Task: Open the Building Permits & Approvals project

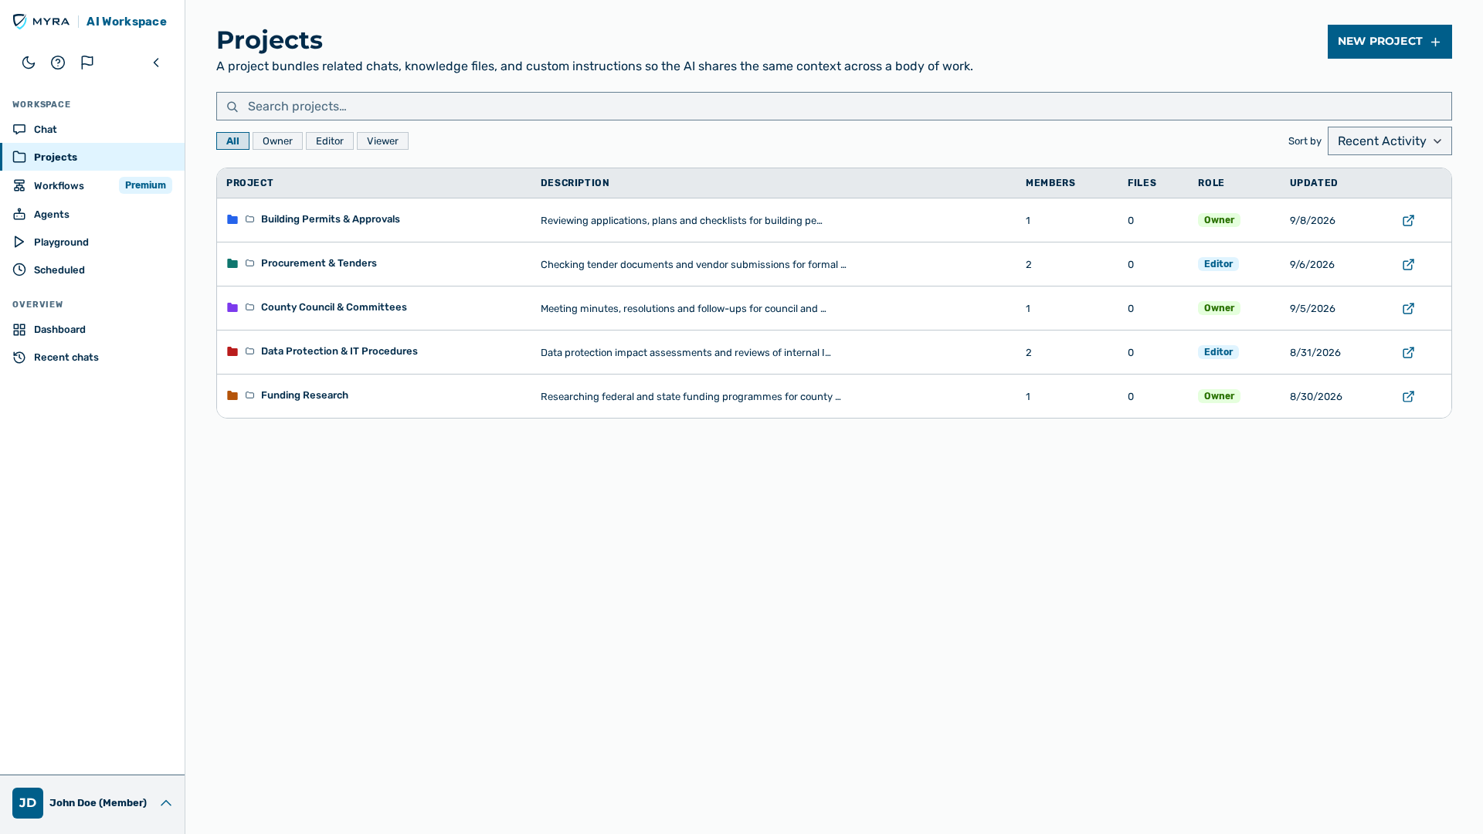Action: [x=331, y=219]
